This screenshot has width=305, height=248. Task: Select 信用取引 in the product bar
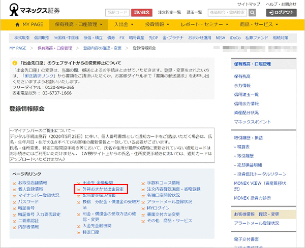pyautogui.click(x=42, y=38)
